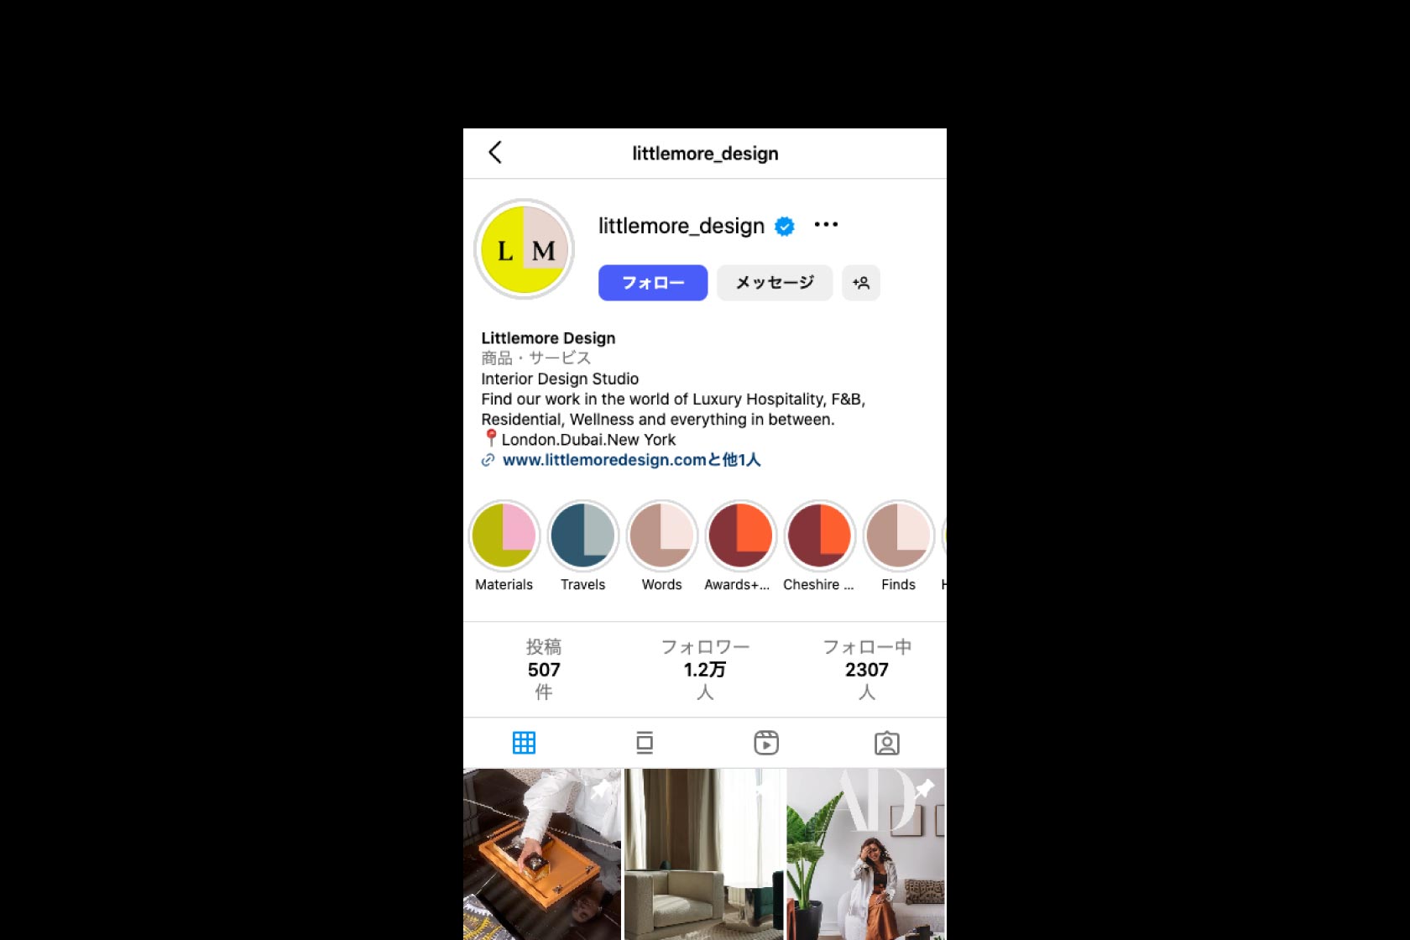Switch to the grid posts tab
The image size is (1410, 940).
(524, 743)
